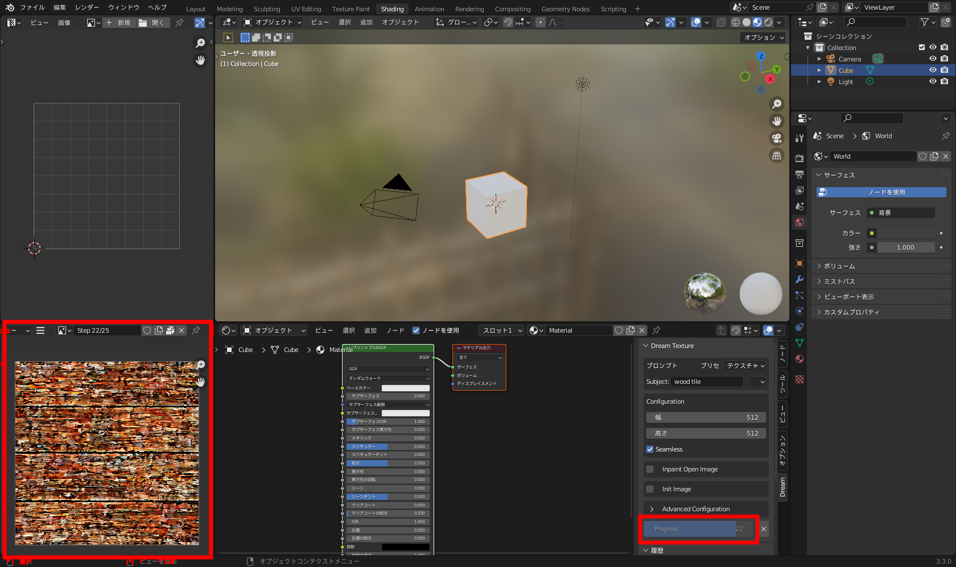Uncheck the Seamless checkbox
The height and width of the screenshot is (567, 956).
point(650,449)
